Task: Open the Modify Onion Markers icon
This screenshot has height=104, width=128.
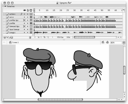Action: [48, 37]
